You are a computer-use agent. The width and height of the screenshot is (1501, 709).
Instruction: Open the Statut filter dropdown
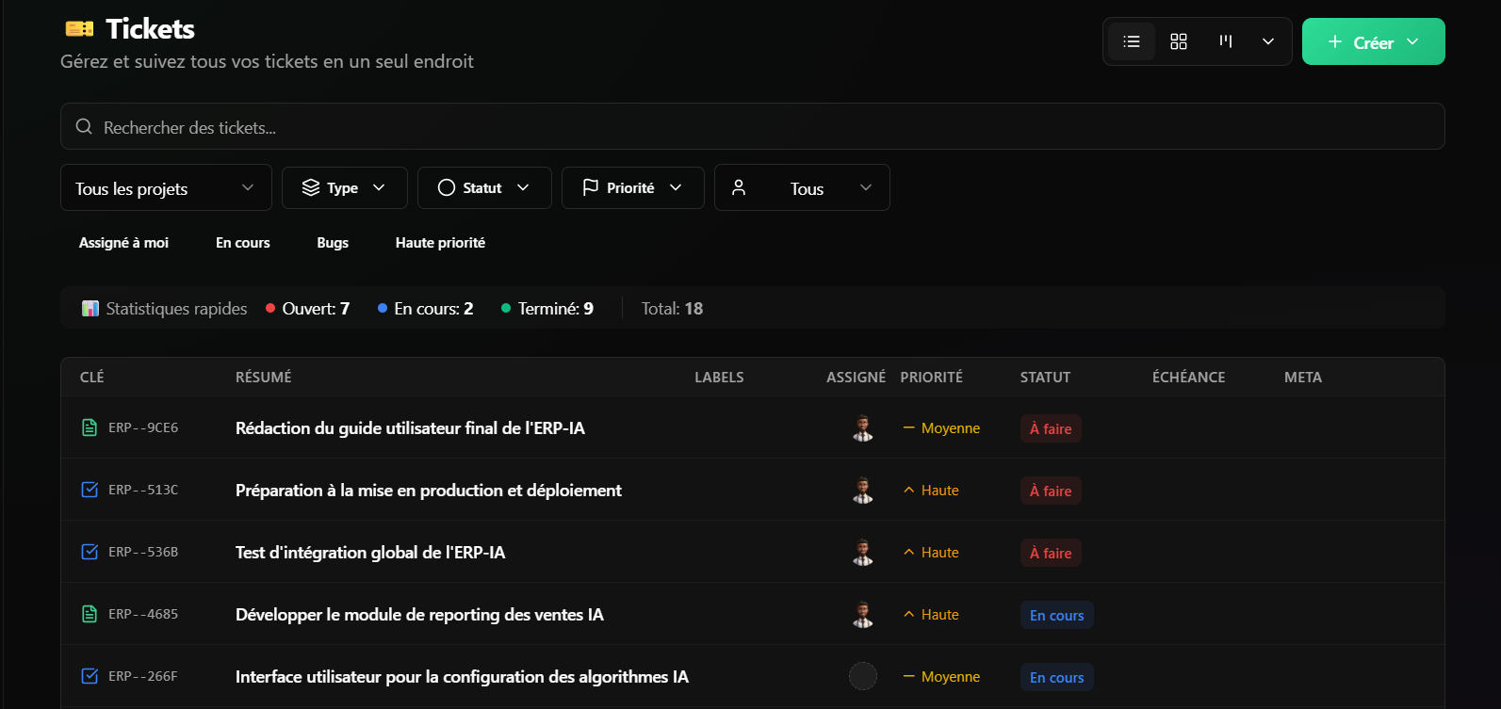[x=484, y=187]
